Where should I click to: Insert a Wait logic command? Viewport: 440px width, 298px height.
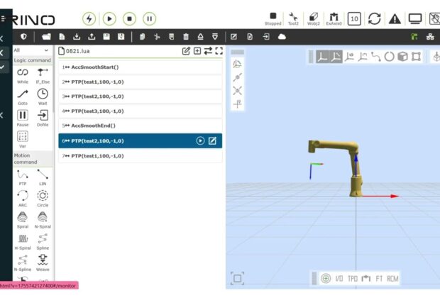tap(43, 96)
